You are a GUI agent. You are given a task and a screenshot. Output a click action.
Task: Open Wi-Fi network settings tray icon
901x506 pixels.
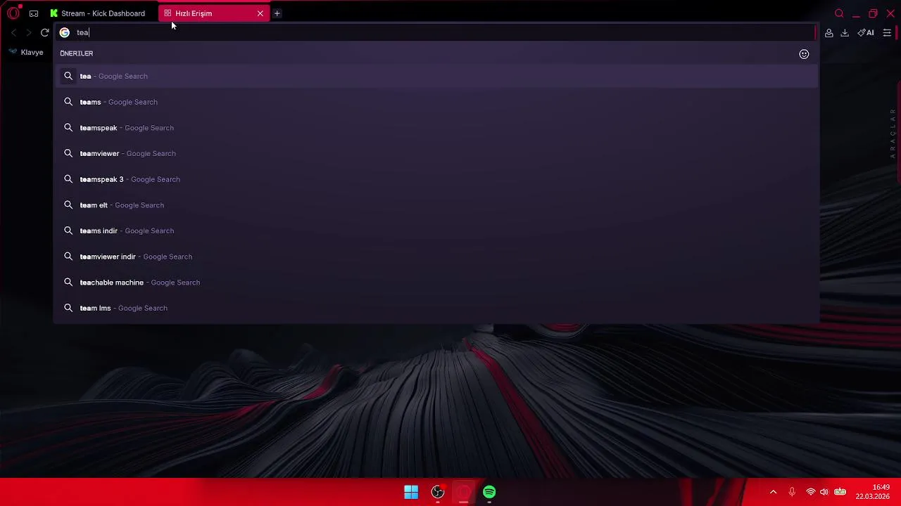click(811, 492)
